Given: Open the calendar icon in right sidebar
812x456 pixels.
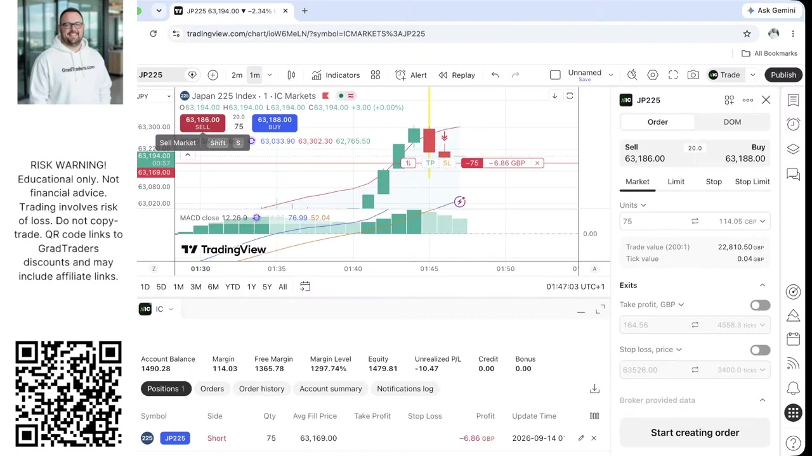Looking at the screenshot, I should point(793,339).
